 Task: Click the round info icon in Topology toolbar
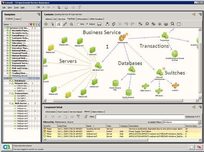(166, 24)
